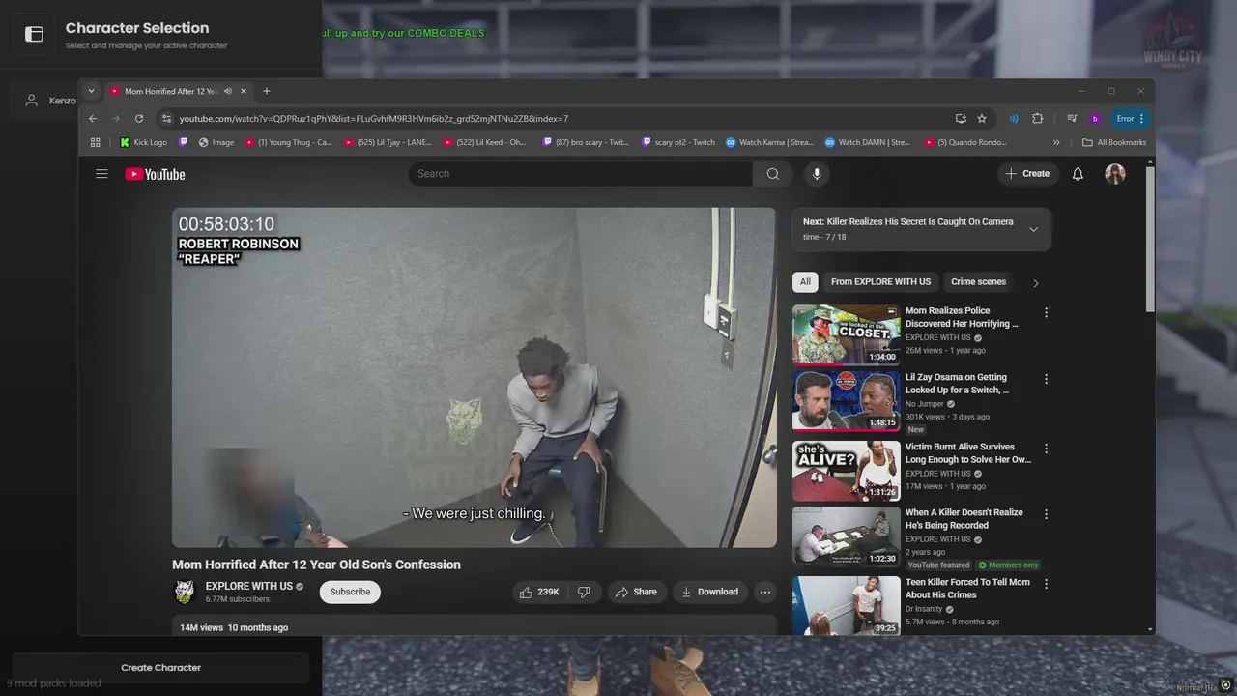Select the Crime scenes chip

(978, 282)
